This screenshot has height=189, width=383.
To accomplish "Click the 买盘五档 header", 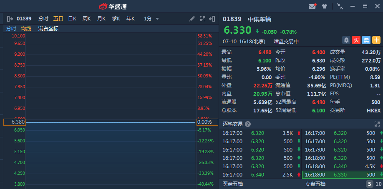I will click(233, 184).
